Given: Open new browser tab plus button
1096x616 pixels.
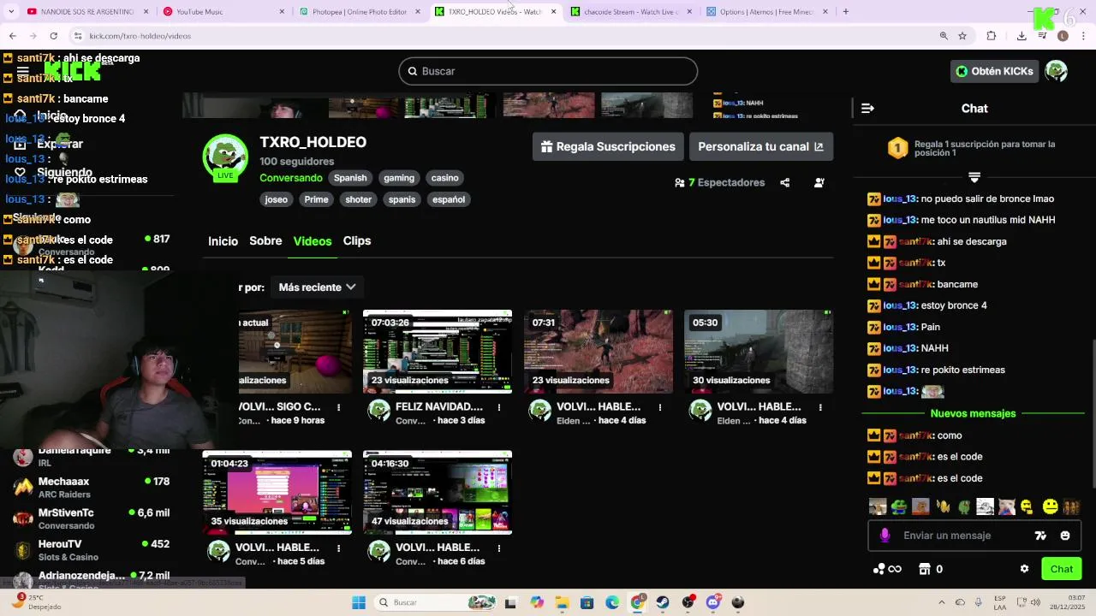Looking at the screenshot, I should 845,12.
